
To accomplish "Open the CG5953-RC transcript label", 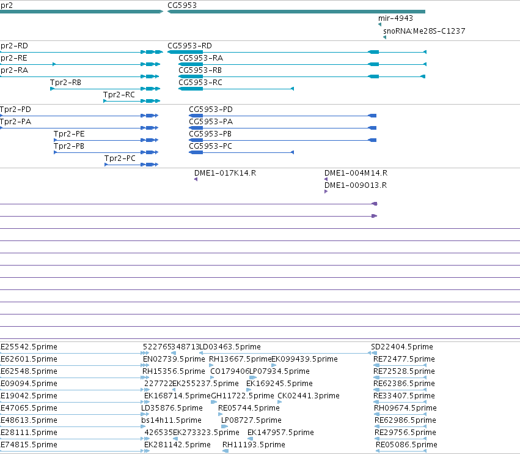I will tap(200, 83).
